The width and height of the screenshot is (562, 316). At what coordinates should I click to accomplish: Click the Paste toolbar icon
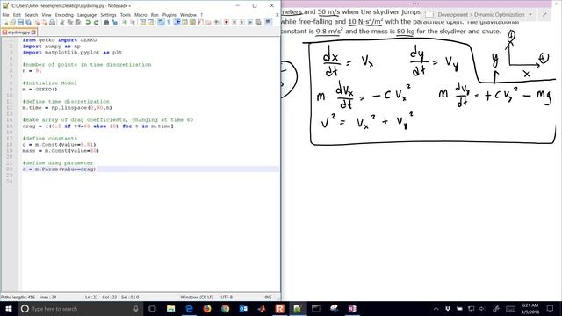pos(78,22)
